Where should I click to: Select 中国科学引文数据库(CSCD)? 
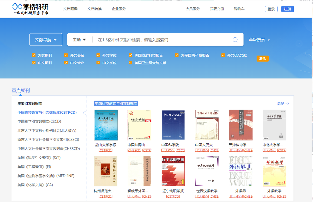point(39,122)
